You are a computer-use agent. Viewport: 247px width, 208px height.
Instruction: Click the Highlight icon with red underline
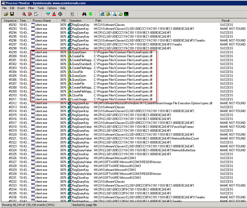pyautogui.click(x=54, y=14)
